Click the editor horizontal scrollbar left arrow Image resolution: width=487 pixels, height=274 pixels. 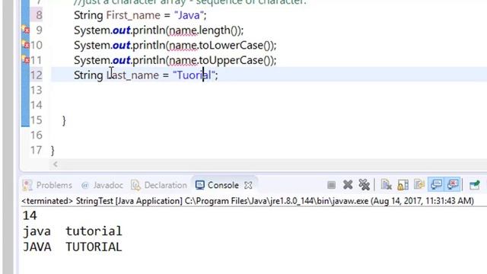click(56, 164)
